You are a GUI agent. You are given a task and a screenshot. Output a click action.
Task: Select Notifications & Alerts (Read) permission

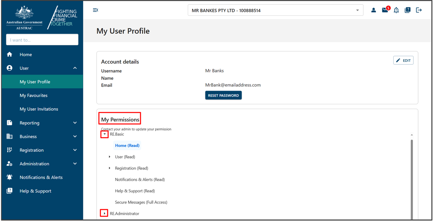(140, 180)
